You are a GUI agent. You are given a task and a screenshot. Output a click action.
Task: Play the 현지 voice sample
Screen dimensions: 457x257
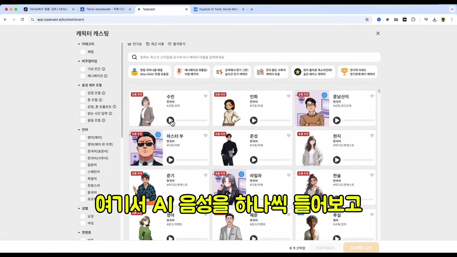click(337, 160)
